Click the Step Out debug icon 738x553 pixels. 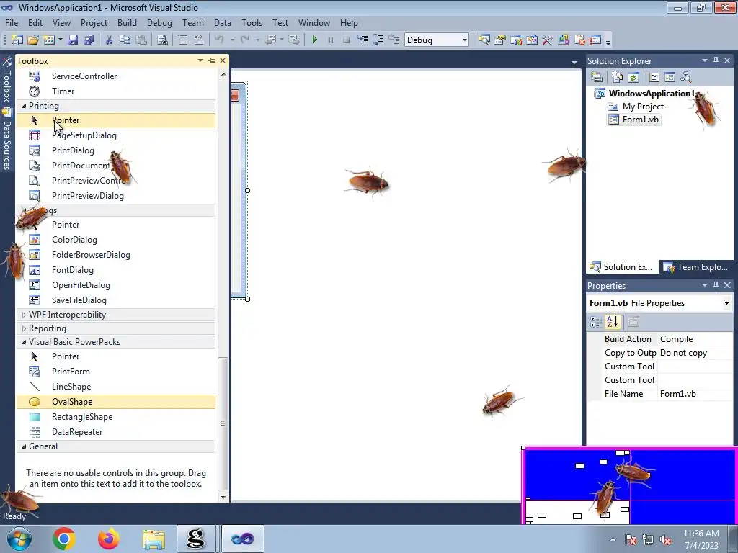pos(394,40)
